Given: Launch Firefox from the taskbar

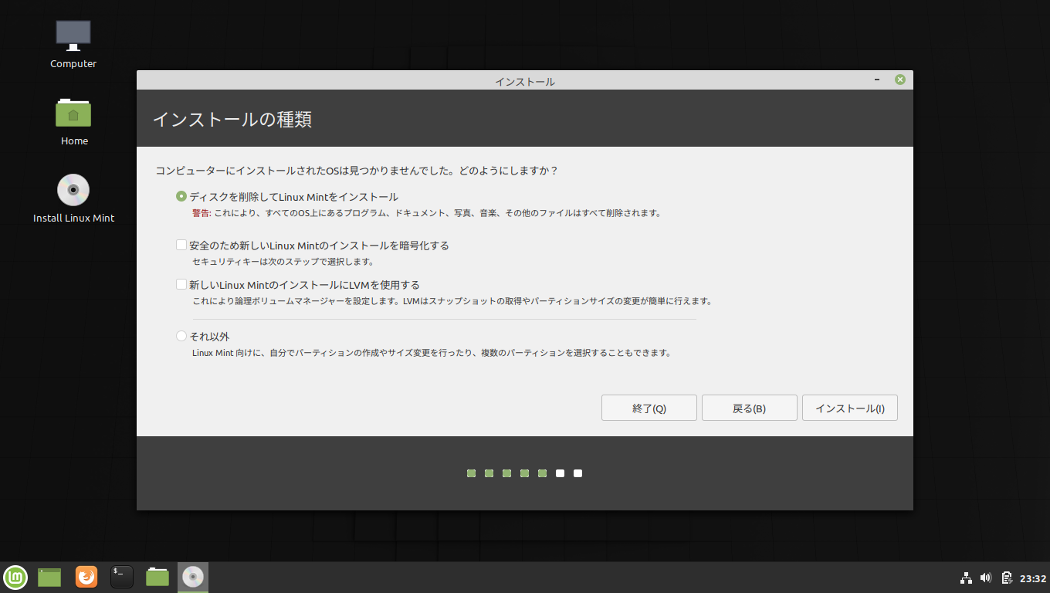Looking at the screenshot, I should pyautogui.click(x=86, y=577).
